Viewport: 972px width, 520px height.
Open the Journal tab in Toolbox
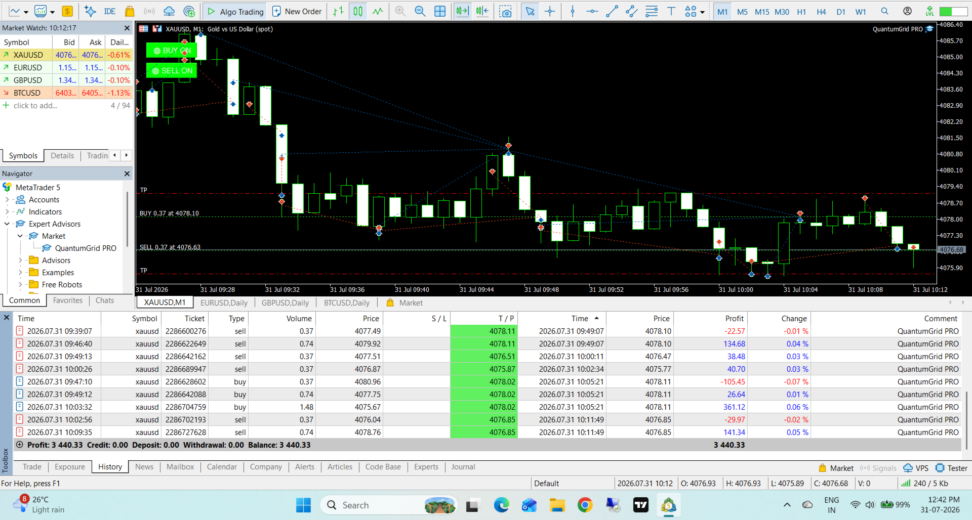click(463, 467)
